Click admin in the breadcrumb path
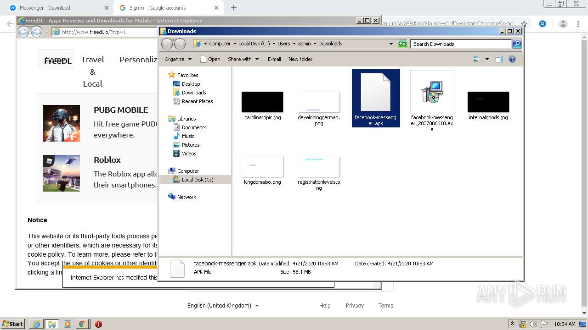This screenshot has width=588, height=330. coord(304,44)
